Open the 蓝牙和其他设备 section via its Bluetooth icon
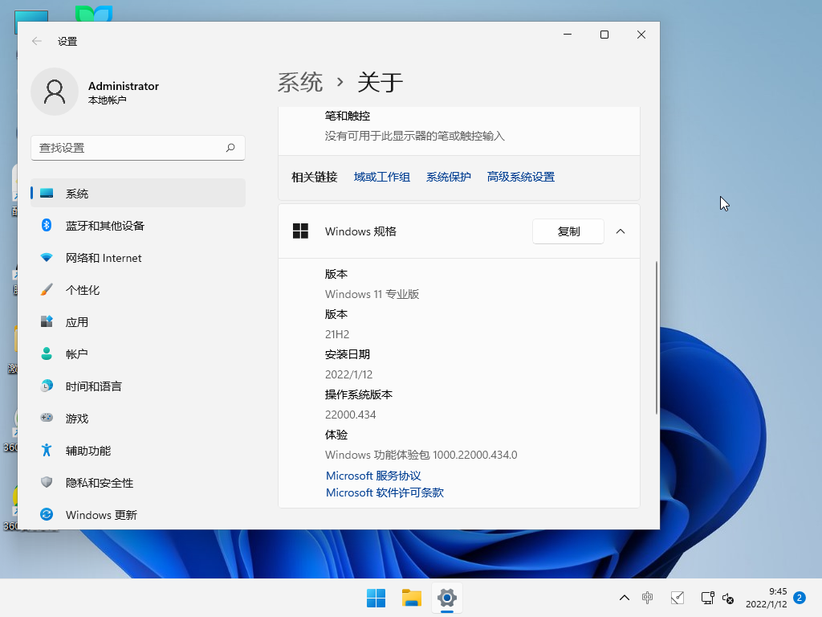Image resolution: width=822 pixels, height=617 pixels. 47,226
